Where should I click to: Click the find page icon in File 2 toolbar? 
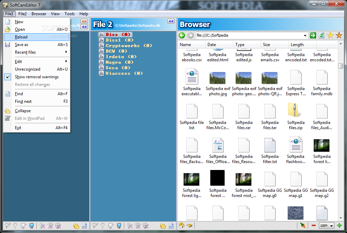point(171,226)
